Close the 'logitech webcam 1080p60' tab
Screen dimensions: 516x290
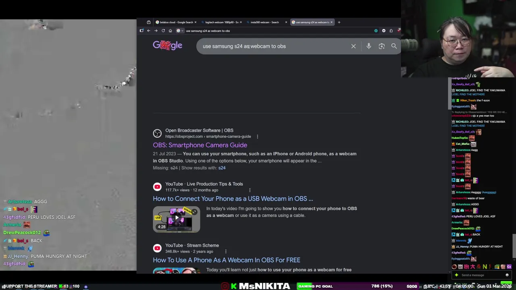241,22
